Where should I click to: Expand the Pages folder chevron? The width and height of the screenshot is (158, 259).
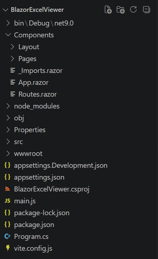(12, 59)
